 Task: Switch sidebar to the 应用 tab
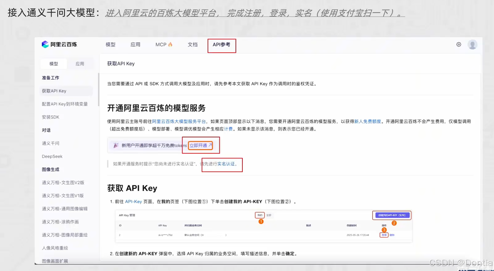(79, 64)
